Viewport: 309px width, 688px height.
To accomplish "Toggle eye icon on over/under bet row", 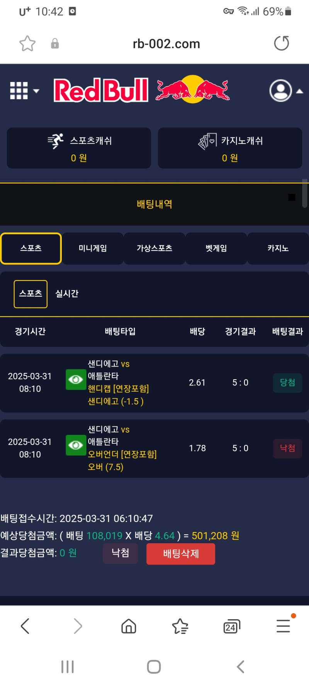I will pyautogui.click(x=76, y=445).
